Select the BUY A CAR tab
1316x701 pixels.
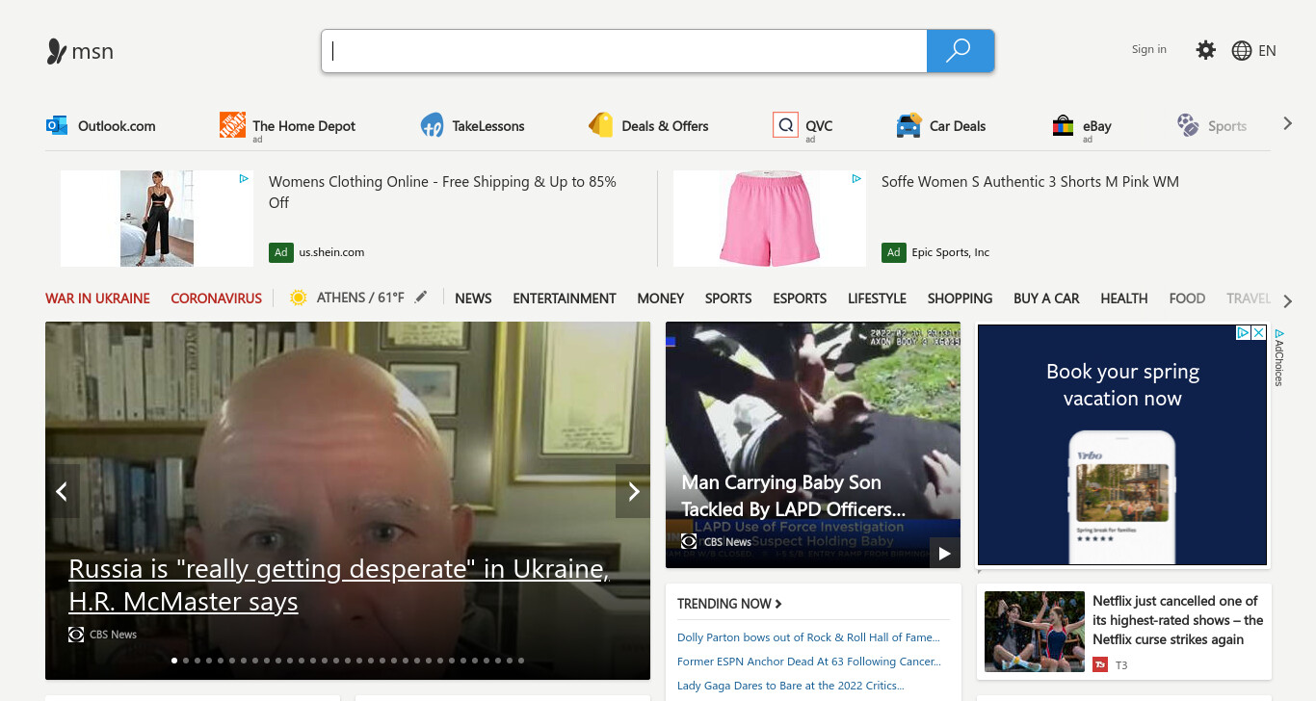click(x=1046, y=299)
